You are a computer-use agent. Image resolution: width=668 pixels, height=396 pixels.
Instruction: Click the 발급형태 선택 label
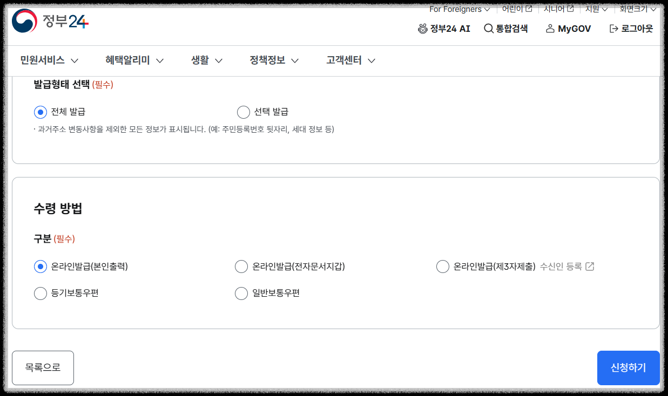(x=62, y=84)
